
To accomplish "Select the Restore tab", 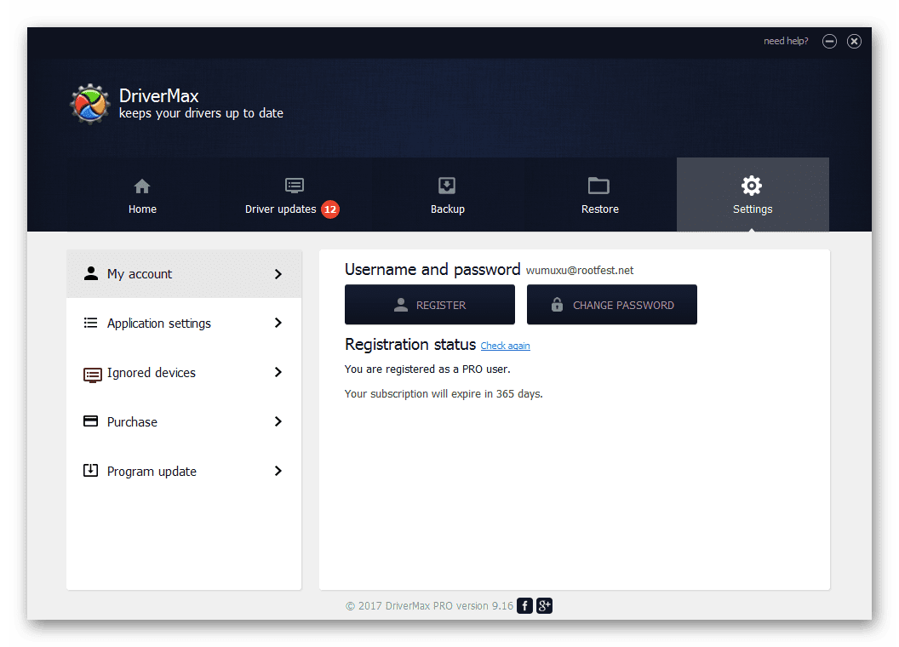I will (599, 195).
